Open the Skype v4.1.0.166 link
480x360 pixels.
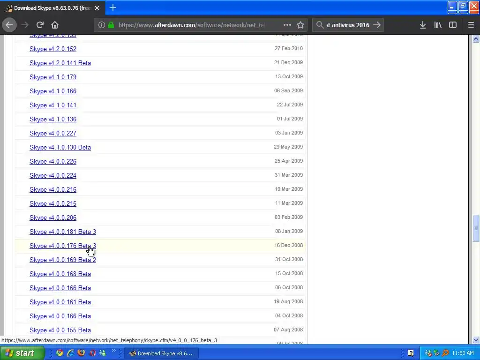[x=53, y=91]
